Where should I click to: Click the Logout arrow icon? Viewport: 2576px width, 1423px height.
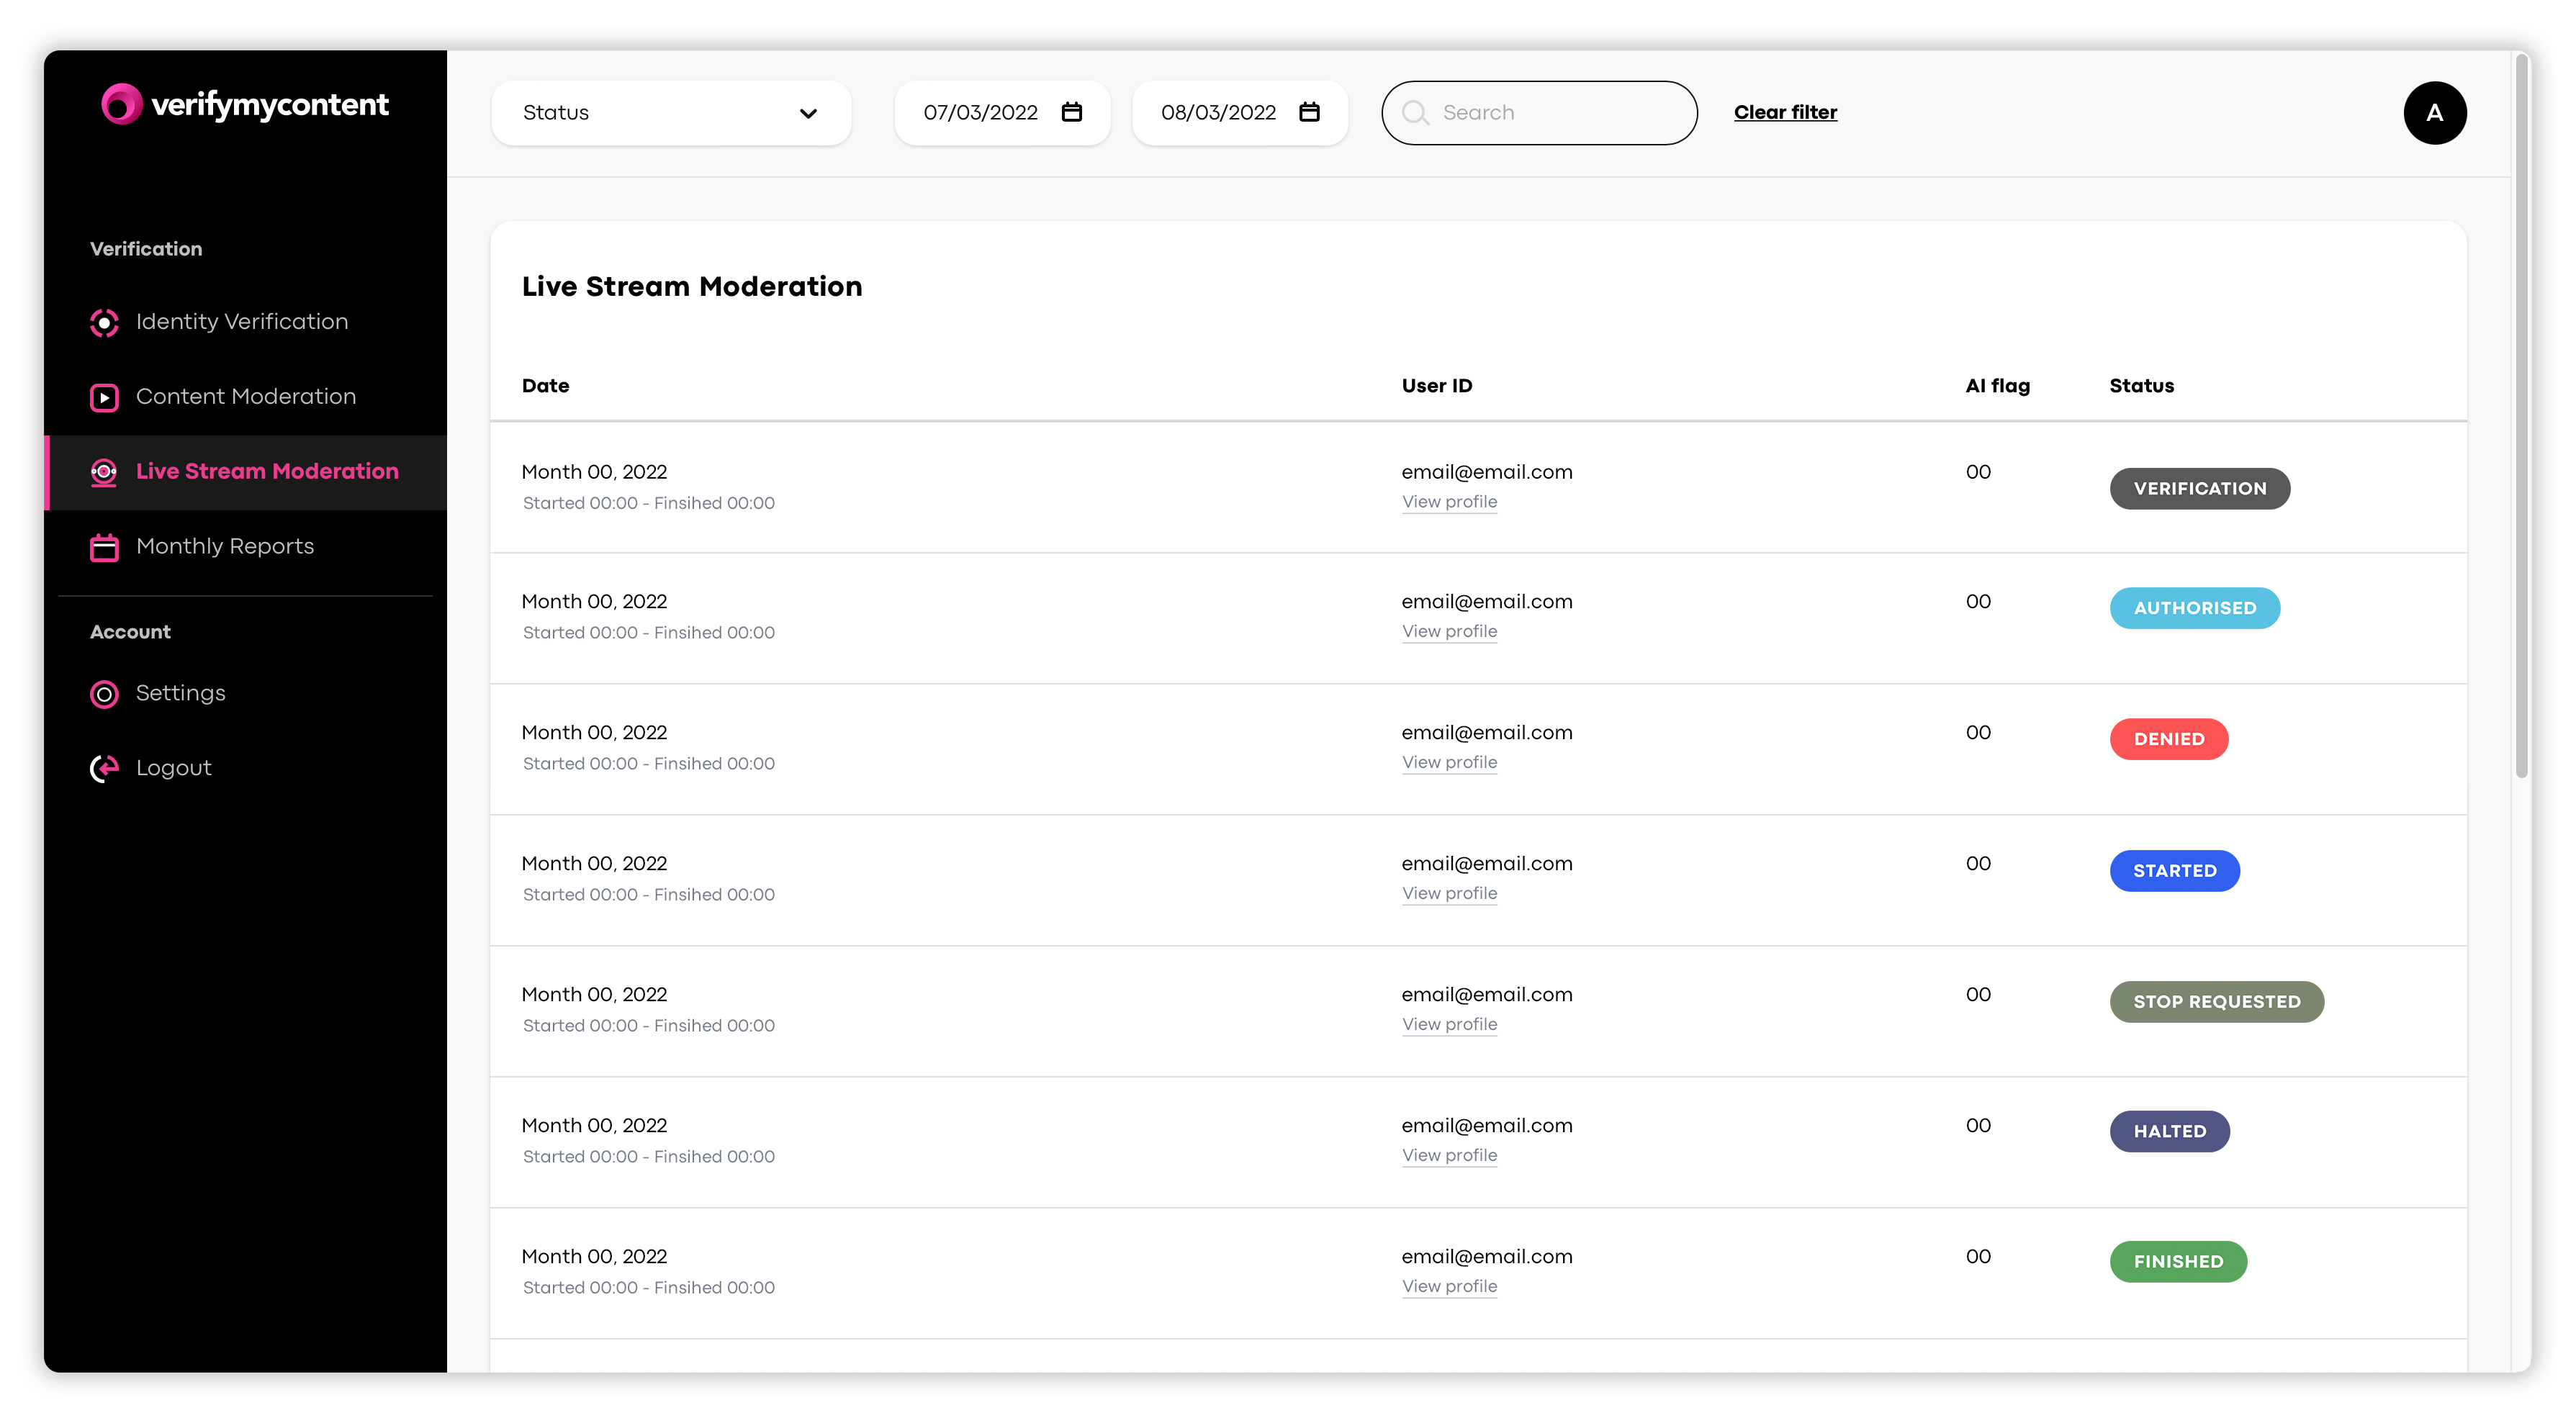tap(104, 768)
